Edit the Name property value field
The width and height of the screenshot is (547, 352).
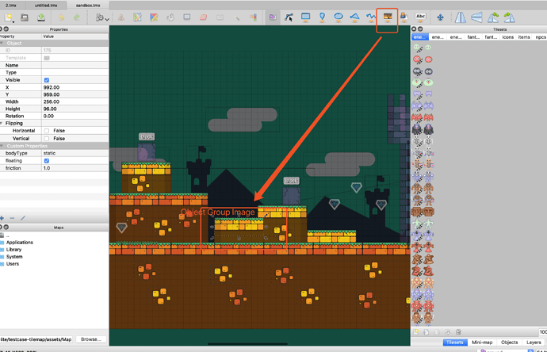[x=75, y=65]
